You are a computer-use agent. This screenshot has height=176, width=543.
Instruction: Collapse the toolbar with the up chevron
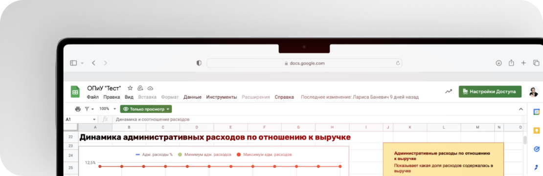click(520, 109)
